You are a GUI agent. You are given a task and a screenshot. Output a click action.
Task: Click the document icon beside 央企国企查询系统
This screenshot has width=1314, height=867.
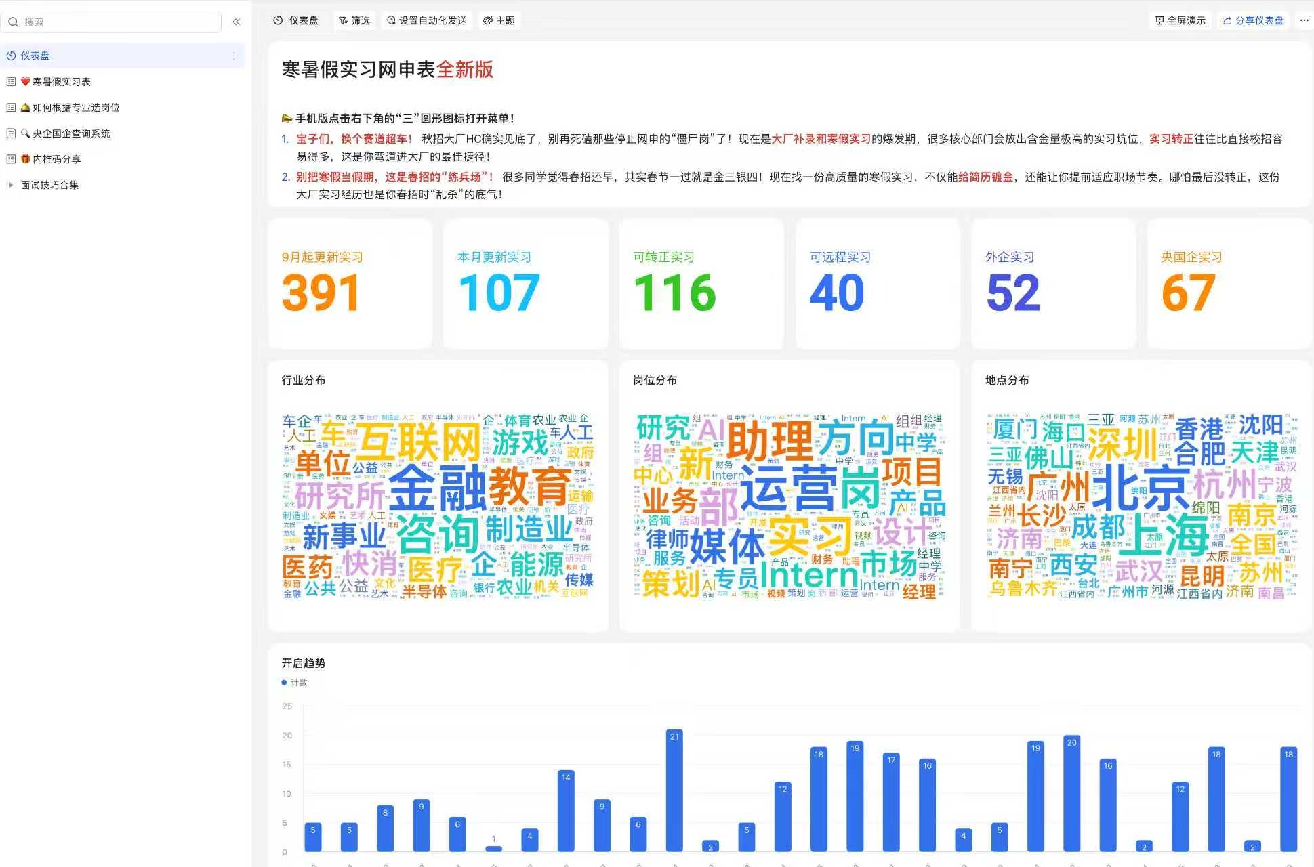pos(11,133)
